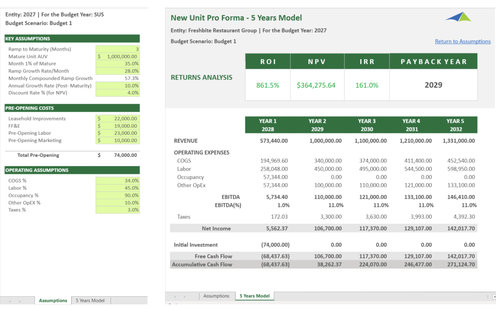
Task: Click previous sheet arrow in left workbook
Action: 10,301
